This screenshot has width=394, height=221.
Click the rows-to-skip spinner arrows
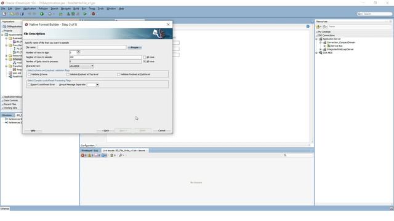pos(78,52)
